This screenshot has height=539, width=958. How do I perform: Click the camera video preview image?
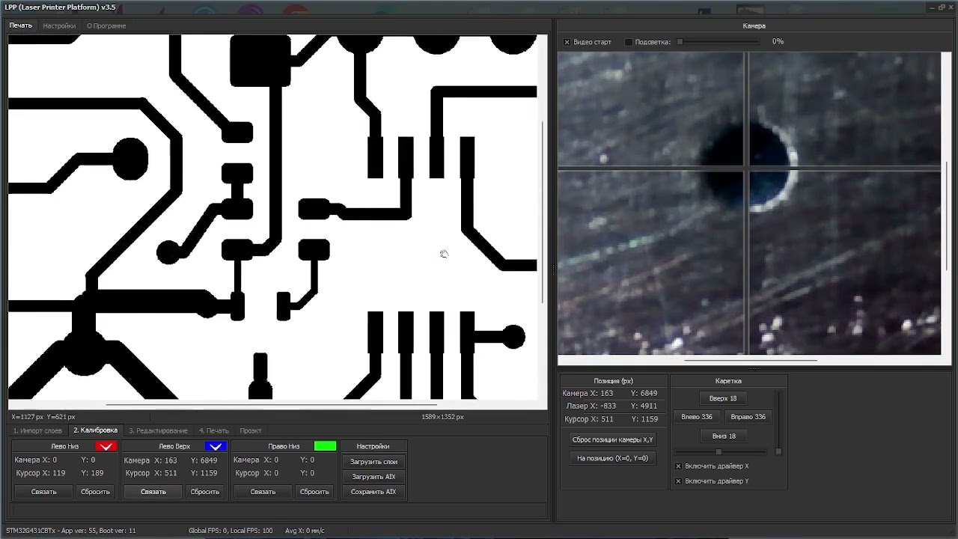pos(749,203)
